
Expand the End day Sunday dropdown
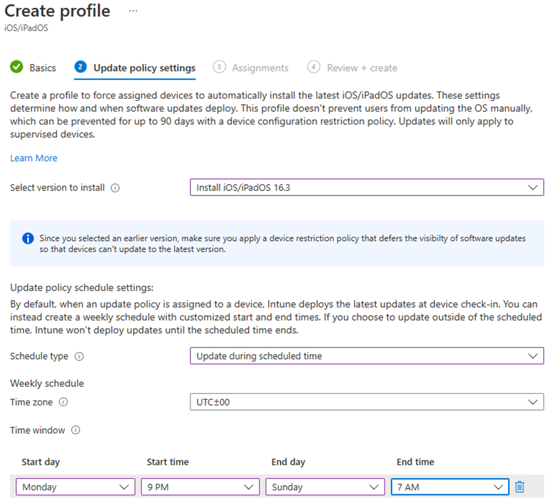325,487
